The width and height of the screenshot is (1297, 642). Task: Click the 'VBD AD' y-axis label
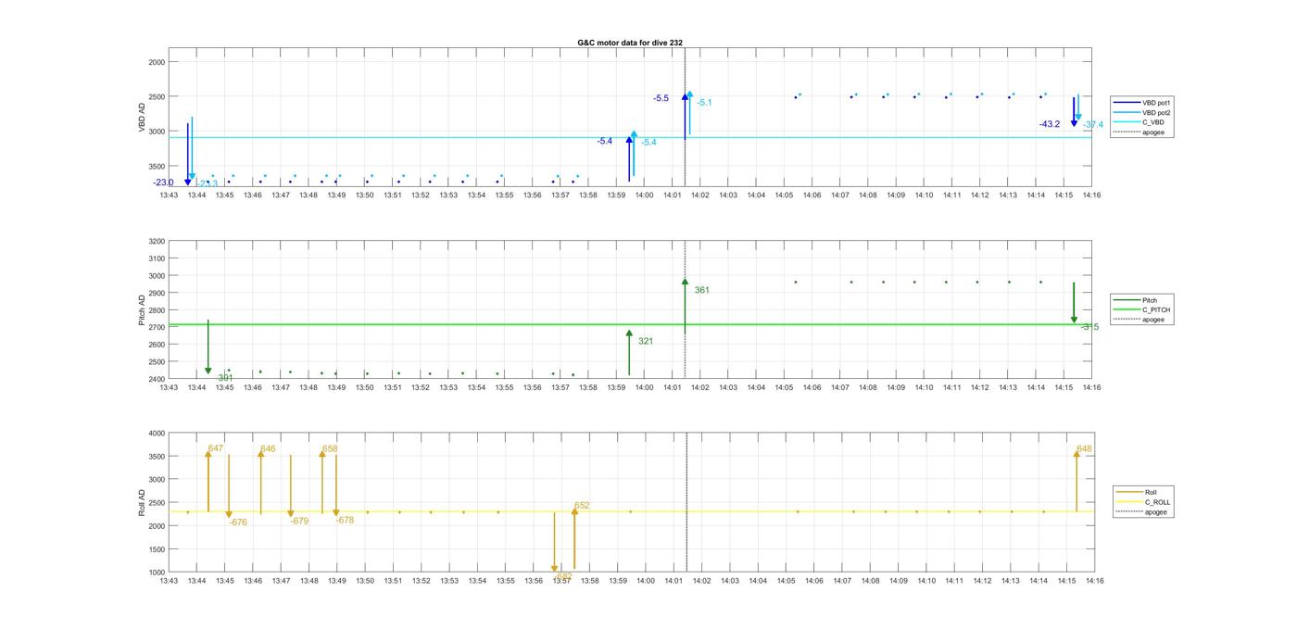pyautogui.click(x=143, y=118)
